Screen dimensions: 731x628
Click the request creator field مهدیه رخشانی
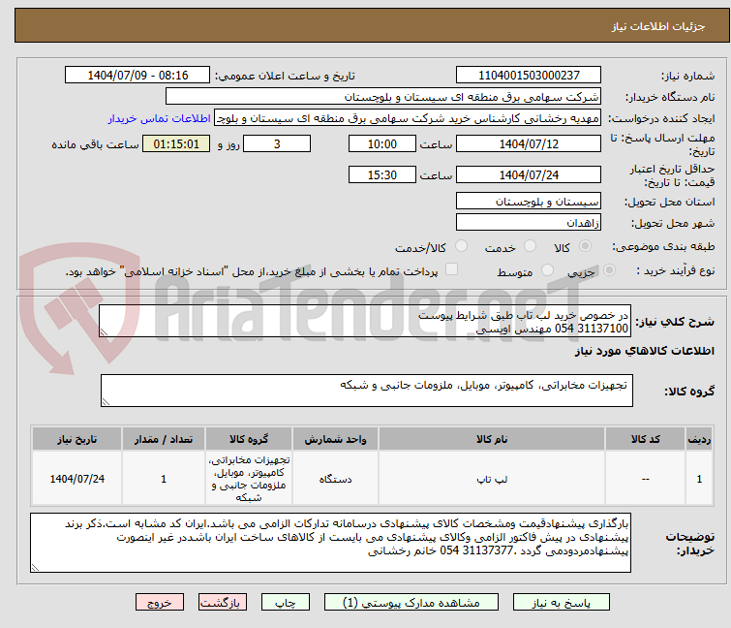coord(408,118)
